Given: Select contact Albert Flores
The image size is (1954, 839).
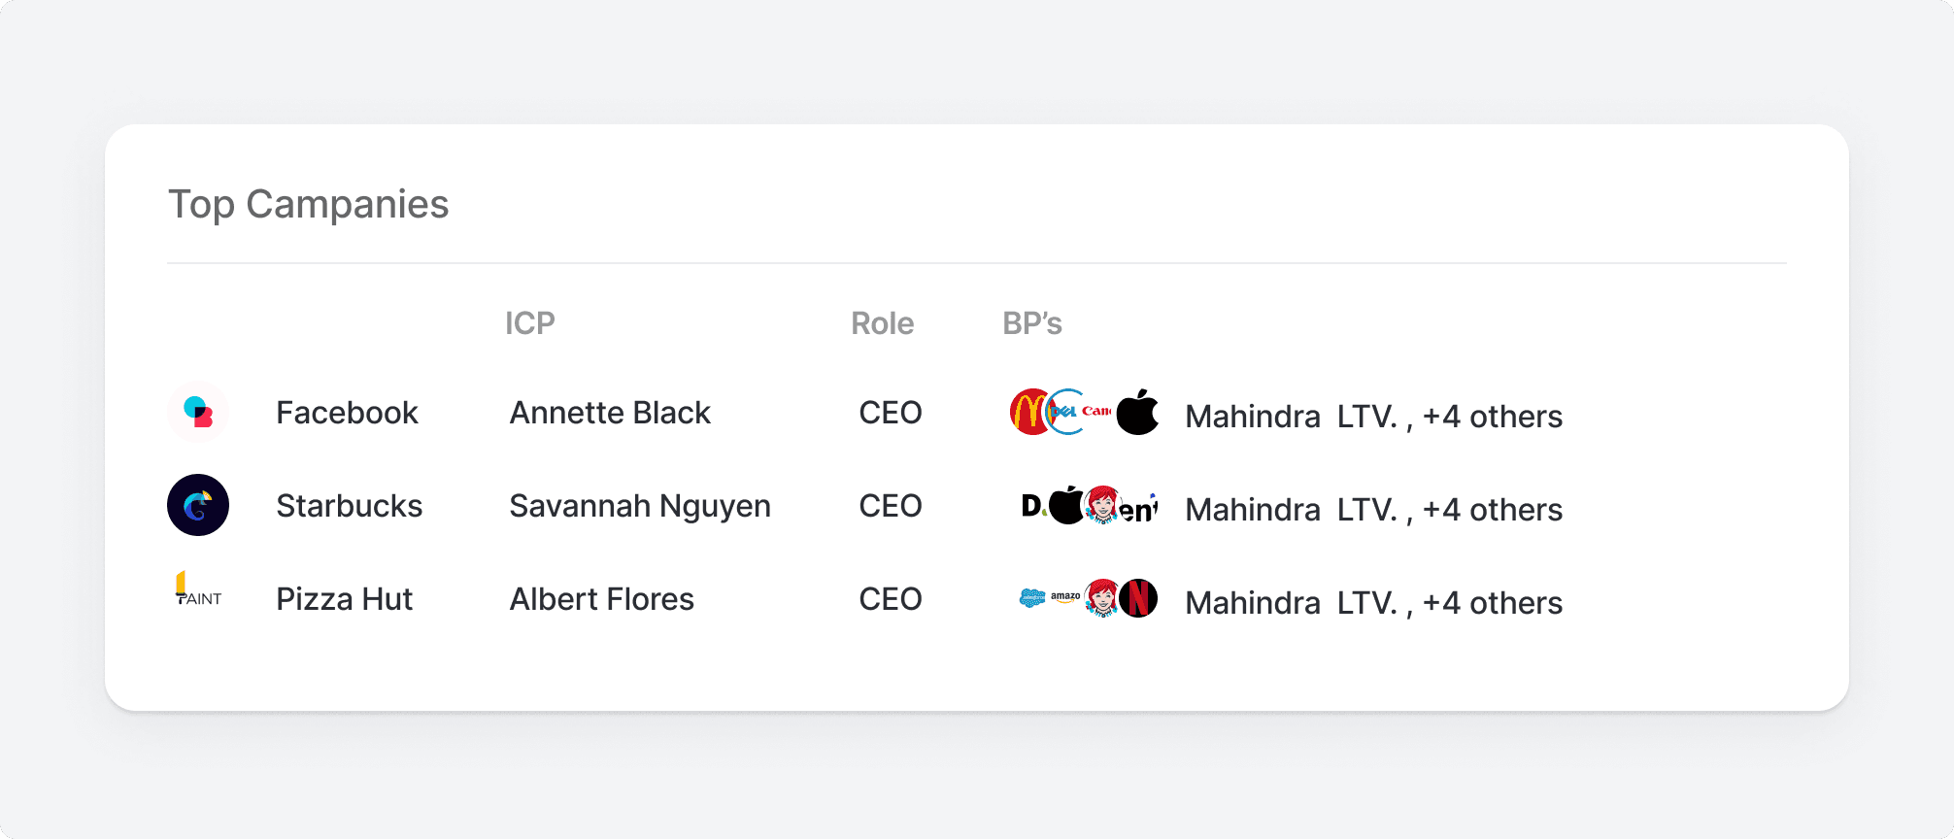Looking at the screenshot, I should point(602,599).
